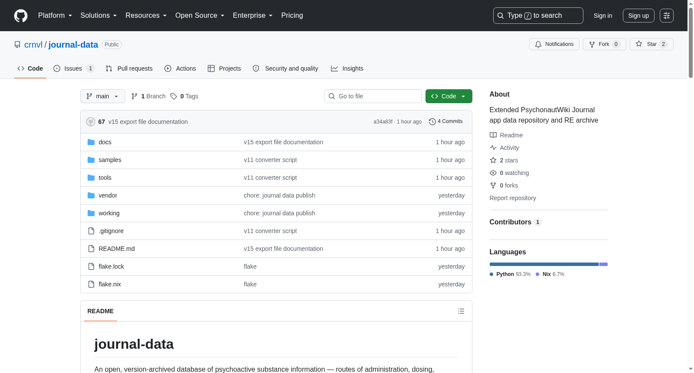Click the repository icon beside crnvl
The height and width of the screenshot is (373, 694).
tap(17, 45)
